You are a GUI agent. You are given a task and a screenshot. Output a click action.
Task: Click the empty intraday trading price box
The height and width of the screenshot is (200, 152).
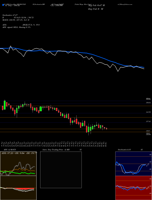pyautogui.click(x=61, y=170)
